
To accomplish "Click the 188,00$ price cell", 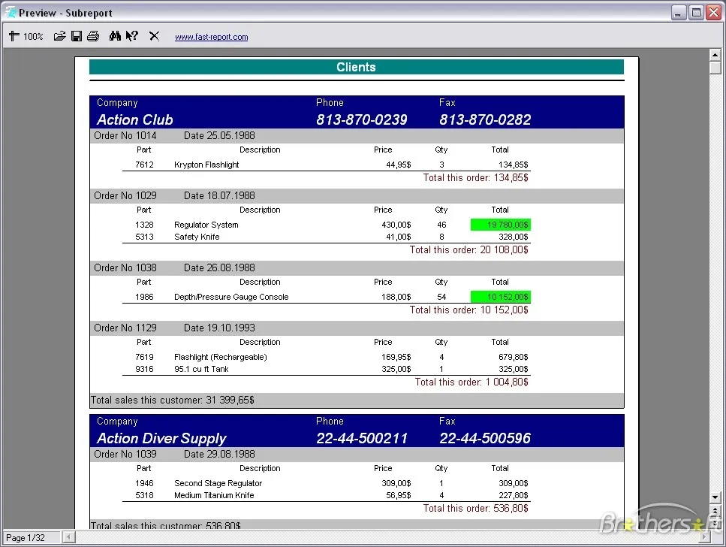I will [396, 297].
